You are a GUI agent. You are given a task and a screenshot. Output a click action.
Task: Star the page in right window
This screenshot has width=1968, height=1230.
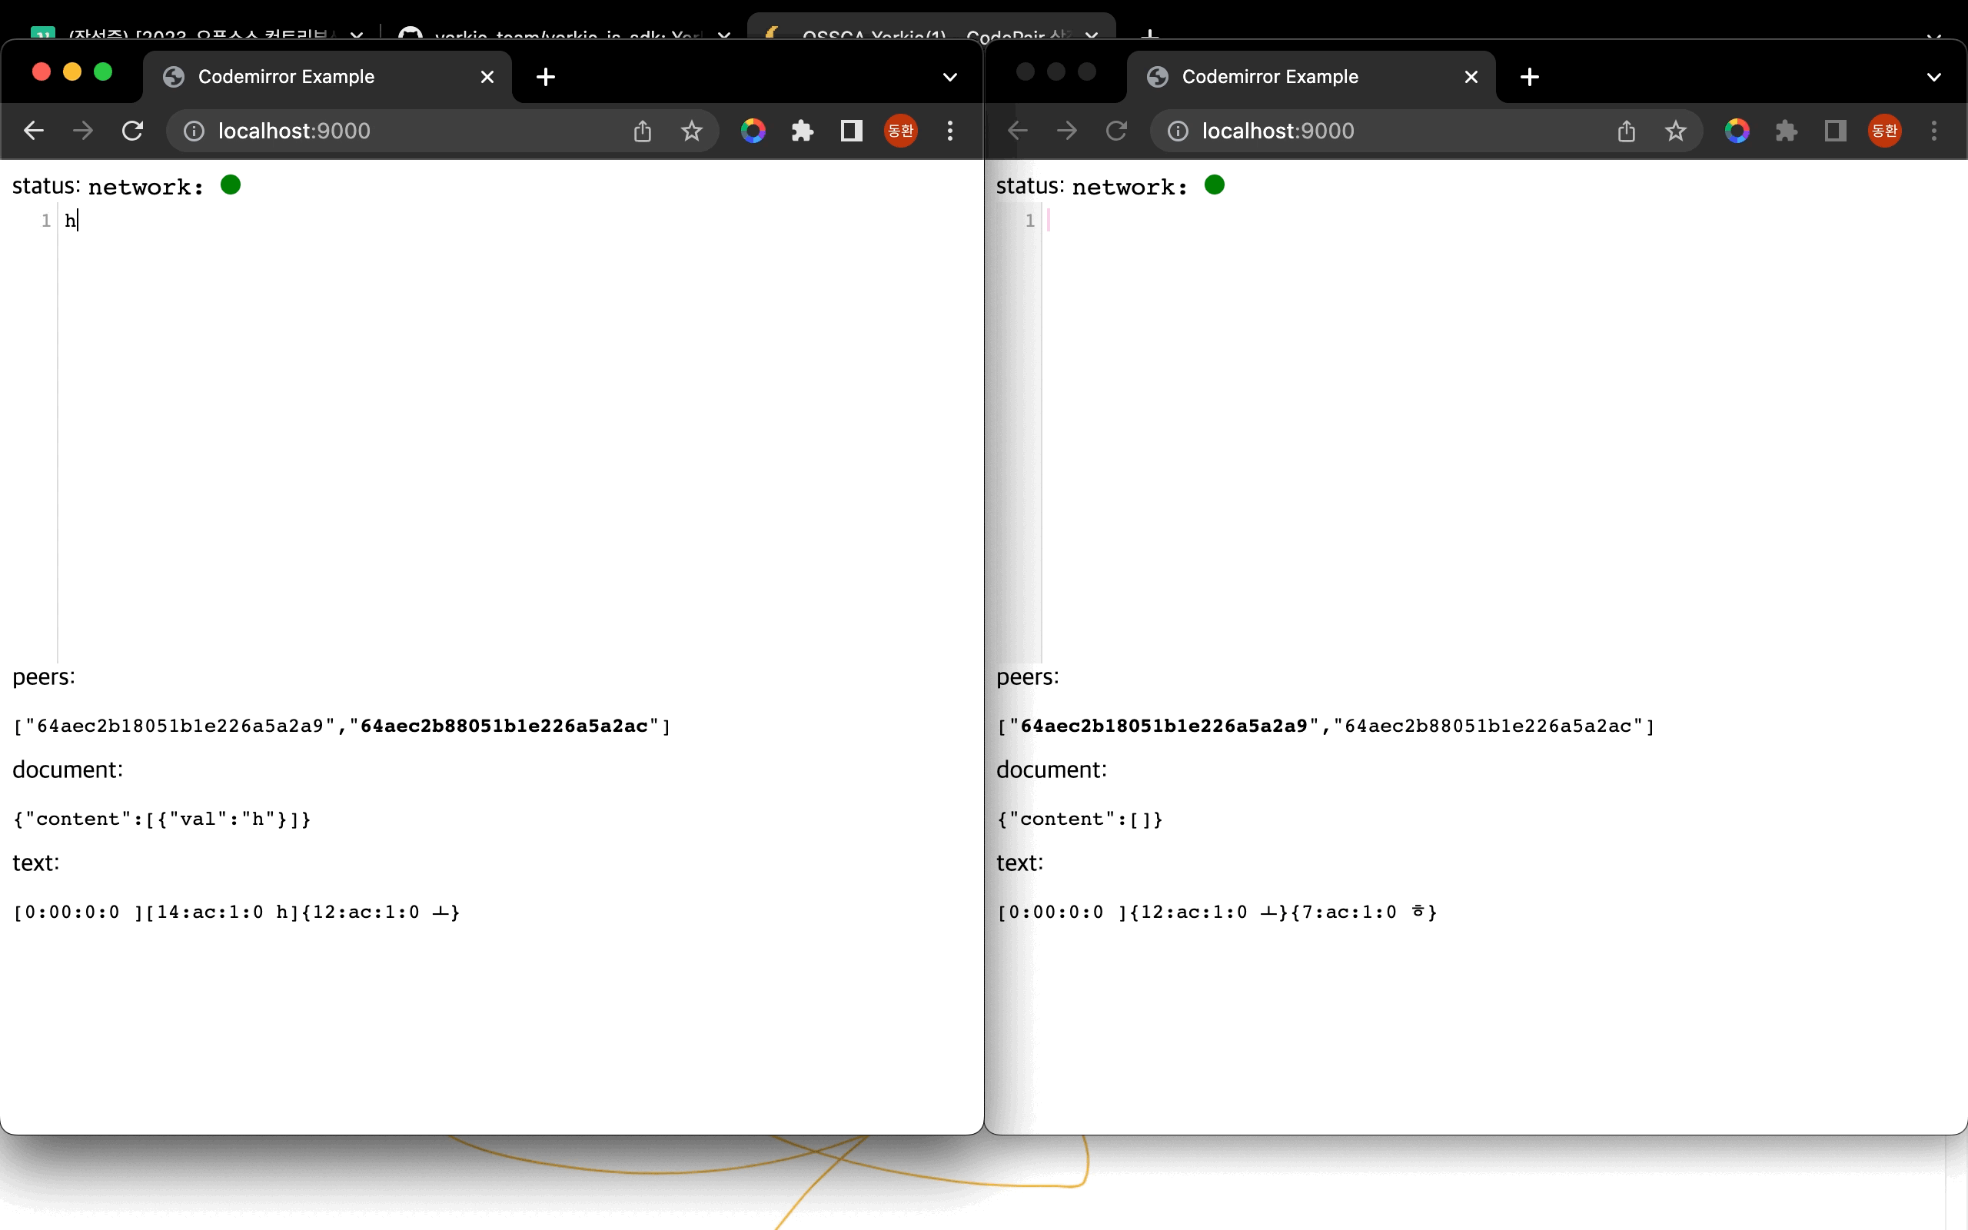click(1675, 131)
